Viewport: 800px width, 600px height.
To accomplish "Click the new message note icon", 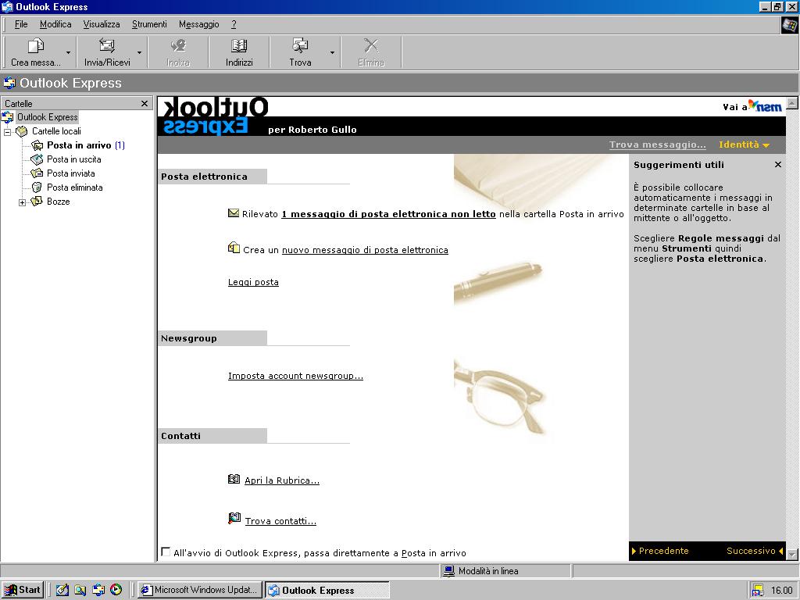I will pos(234,248).
